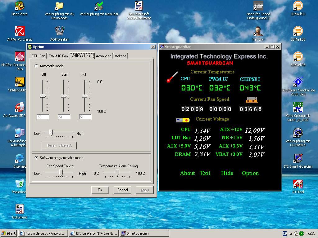Click the Off temperature vertical slider
The width and height of the screenshot is (318, 238).
coord(43,96)
